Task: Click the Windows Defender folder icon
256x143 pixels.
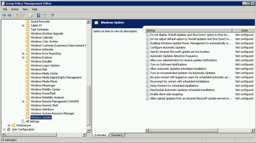Action: point(28,49)
